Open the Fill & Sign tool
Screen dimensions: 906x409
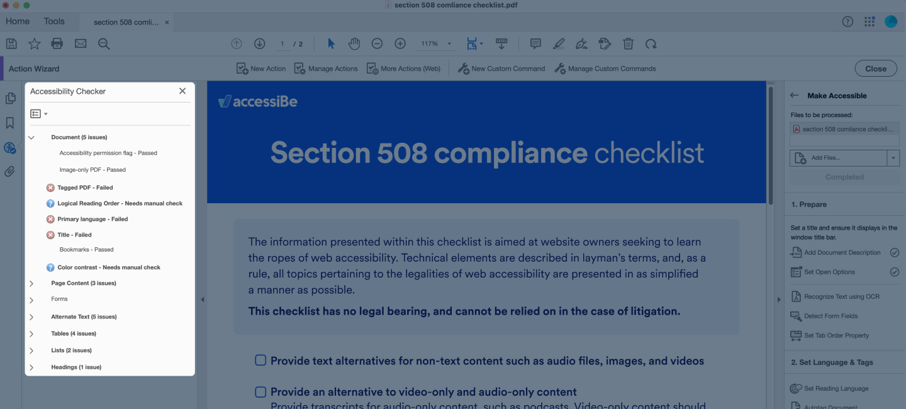(x=605, y=43)
